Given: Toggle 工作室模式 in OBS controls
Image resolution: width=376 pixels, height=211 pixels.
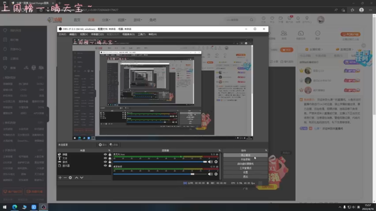Looking at the screenshot, I should [x=245, y=168].
